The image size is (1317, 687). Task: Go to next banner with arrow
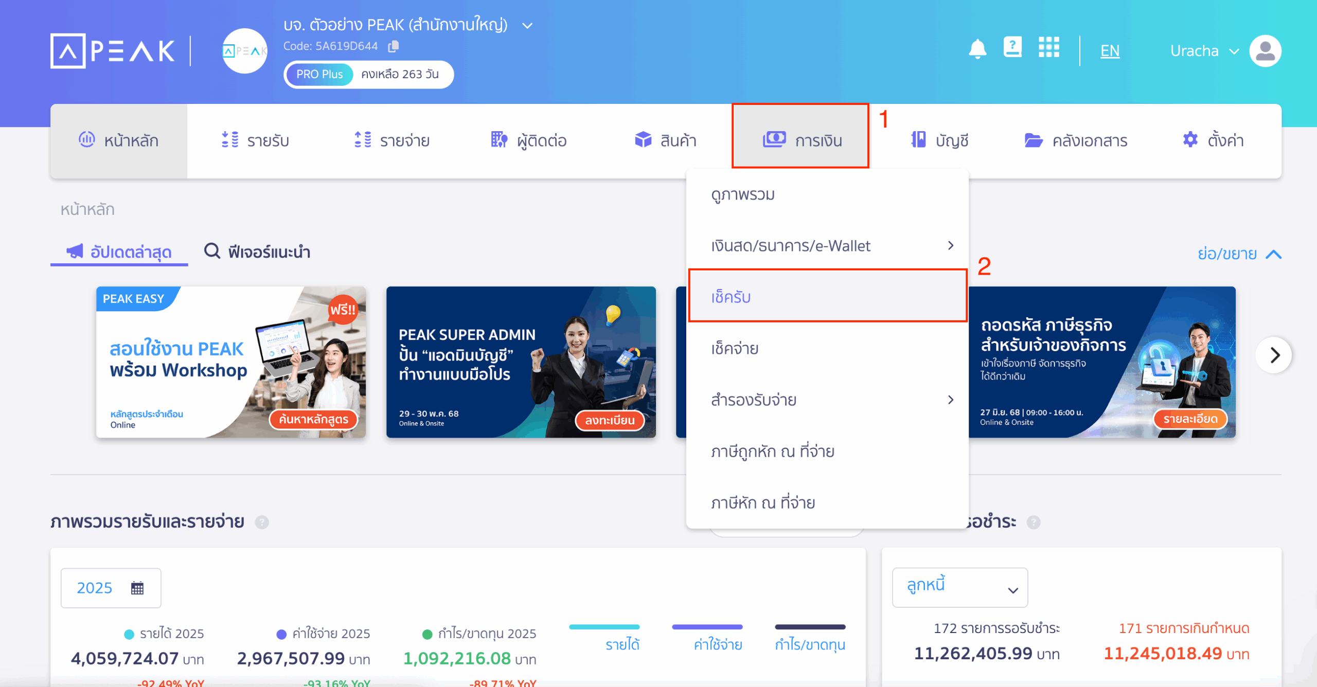pos(1274,355)
